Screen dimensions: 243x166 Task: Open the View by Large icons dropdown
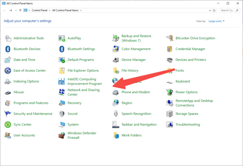pyautogui.click(x=217, y=21)
